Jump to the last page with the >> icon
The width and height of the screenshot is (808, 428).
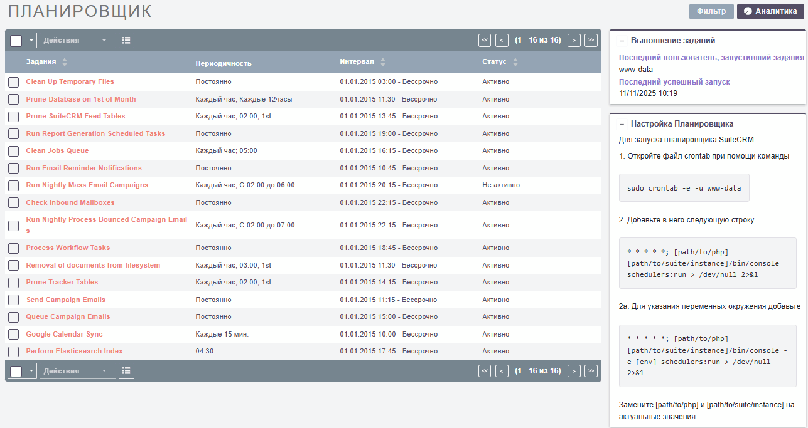(591, 40)
